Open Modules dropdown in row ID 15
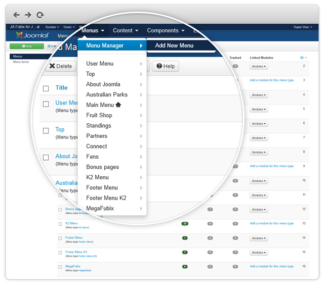Screen dimensions: 324x296 pyautogui.click(x=259, y=253)
